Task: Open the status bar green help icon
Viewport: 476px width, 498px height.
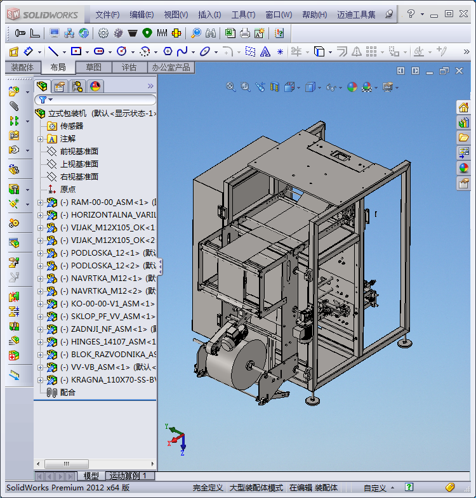Action: (x=409, y=487)
